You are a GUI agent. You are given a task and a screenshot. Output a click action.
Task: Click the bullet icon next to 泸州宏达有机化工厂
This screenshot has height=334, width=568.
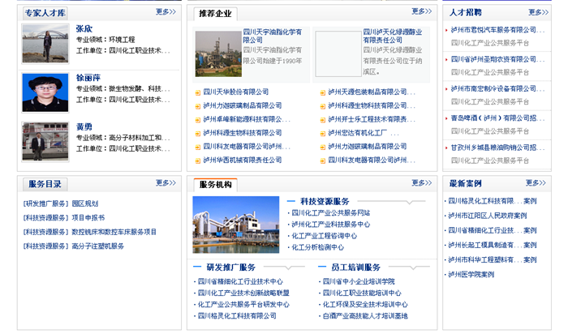[321, 132]
